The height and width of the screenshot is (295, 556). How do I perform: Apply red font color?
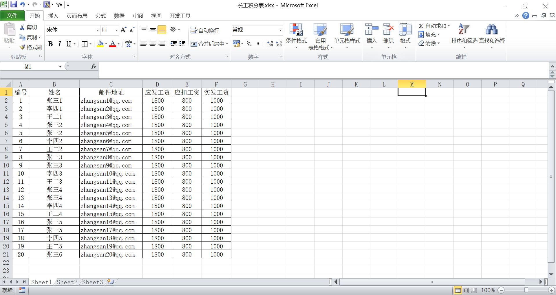pyautogui.click(x=113, y=44)
